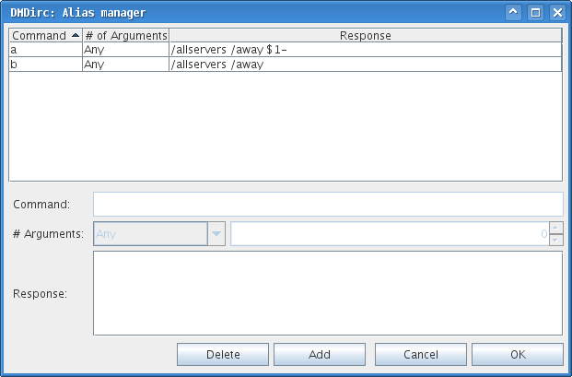572x377 pixels.
Task: Sort by the Command column header
Action: coord(46,35)
